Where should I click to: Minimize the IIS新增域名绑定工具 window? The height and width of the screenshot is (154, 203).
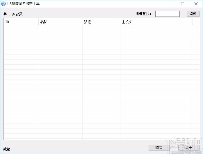(170, 4)
